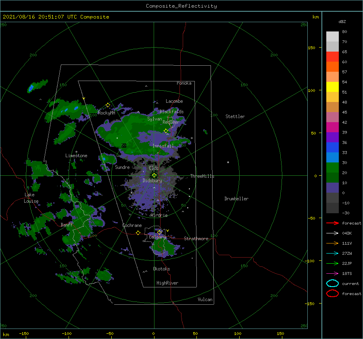Click the RockyMH label
363x339 pixels.
point(106,113)
